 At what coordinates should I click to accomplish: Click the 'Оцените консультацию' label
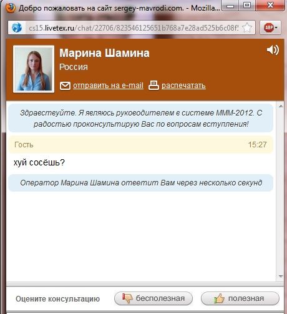coord(57,299)
